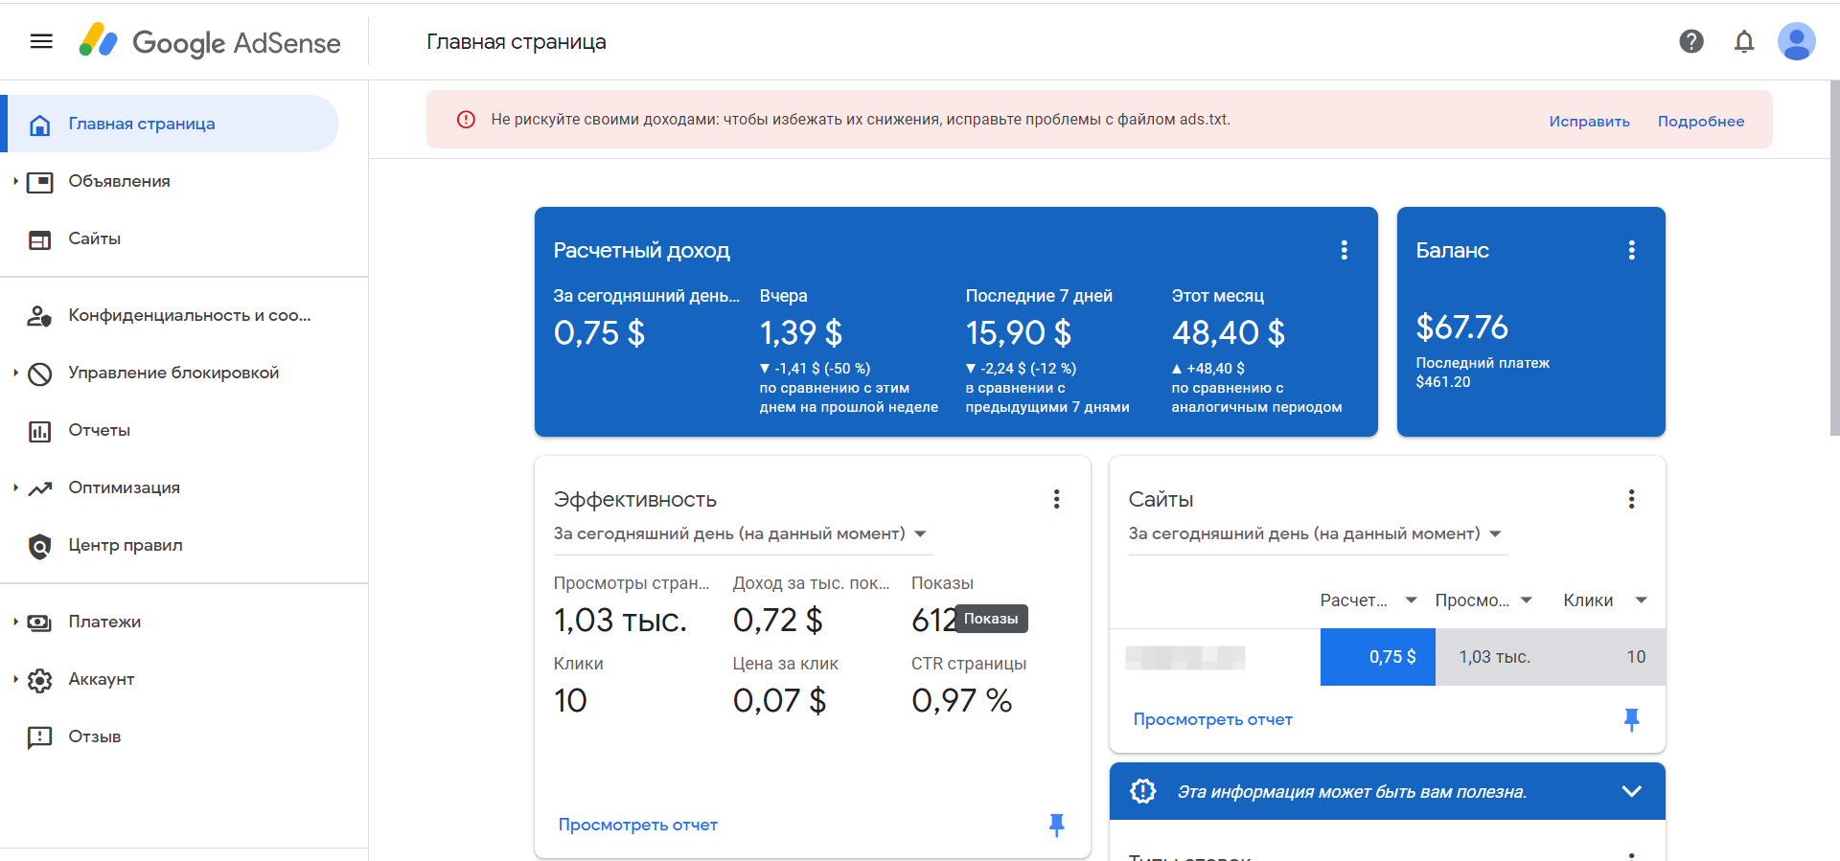Open three-dot menu on Эффективность card
The height and width of the screenshot is (861, 1840).
(x=1056, y=499)
